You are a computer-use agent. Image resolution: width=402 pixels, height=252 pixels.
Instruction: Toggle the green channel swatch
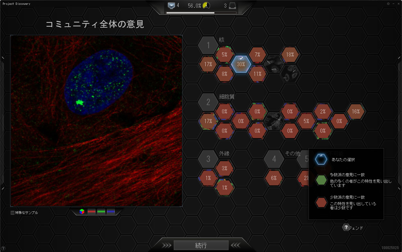pos(101,212)
